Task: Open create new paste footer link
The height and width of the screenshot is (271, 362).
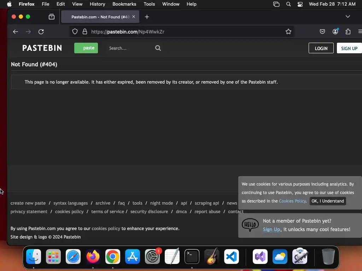Action: pos(28,203)
